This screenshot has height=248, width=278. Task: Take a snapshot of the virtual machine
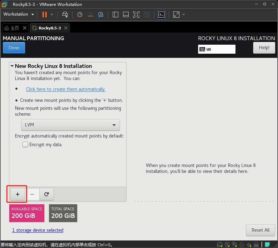(x=80, y=15)
